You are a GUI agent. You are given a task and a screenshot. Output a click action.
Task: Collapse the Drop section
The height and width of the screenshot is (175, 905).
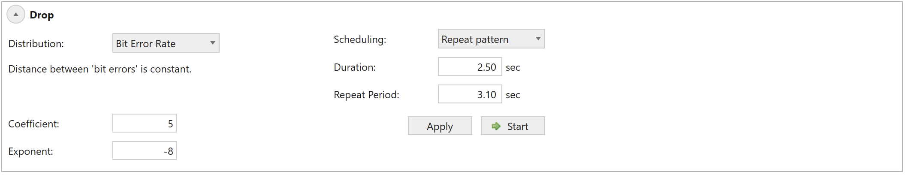(16, 15)
